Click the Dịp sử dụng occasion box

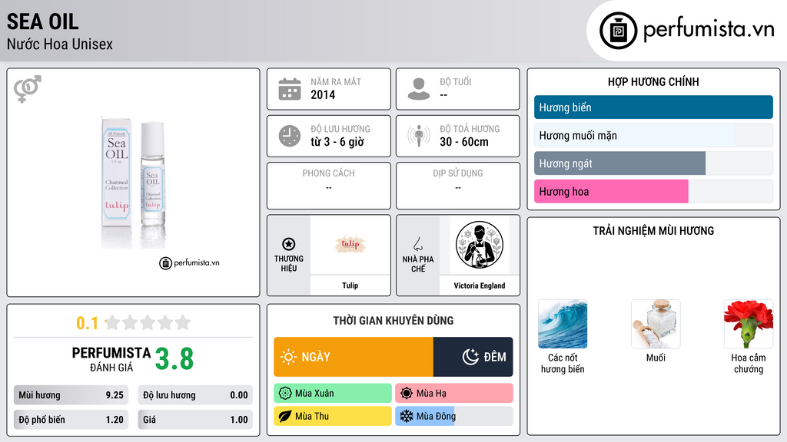[458, 186]
